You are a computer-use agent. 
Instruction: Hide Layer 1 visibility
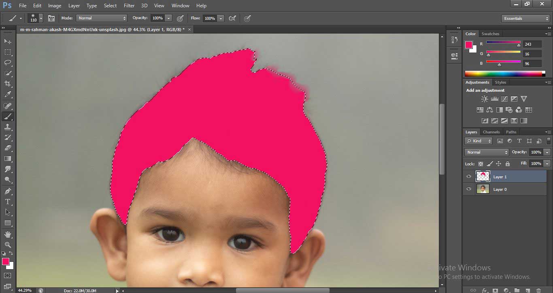(469, 176)
